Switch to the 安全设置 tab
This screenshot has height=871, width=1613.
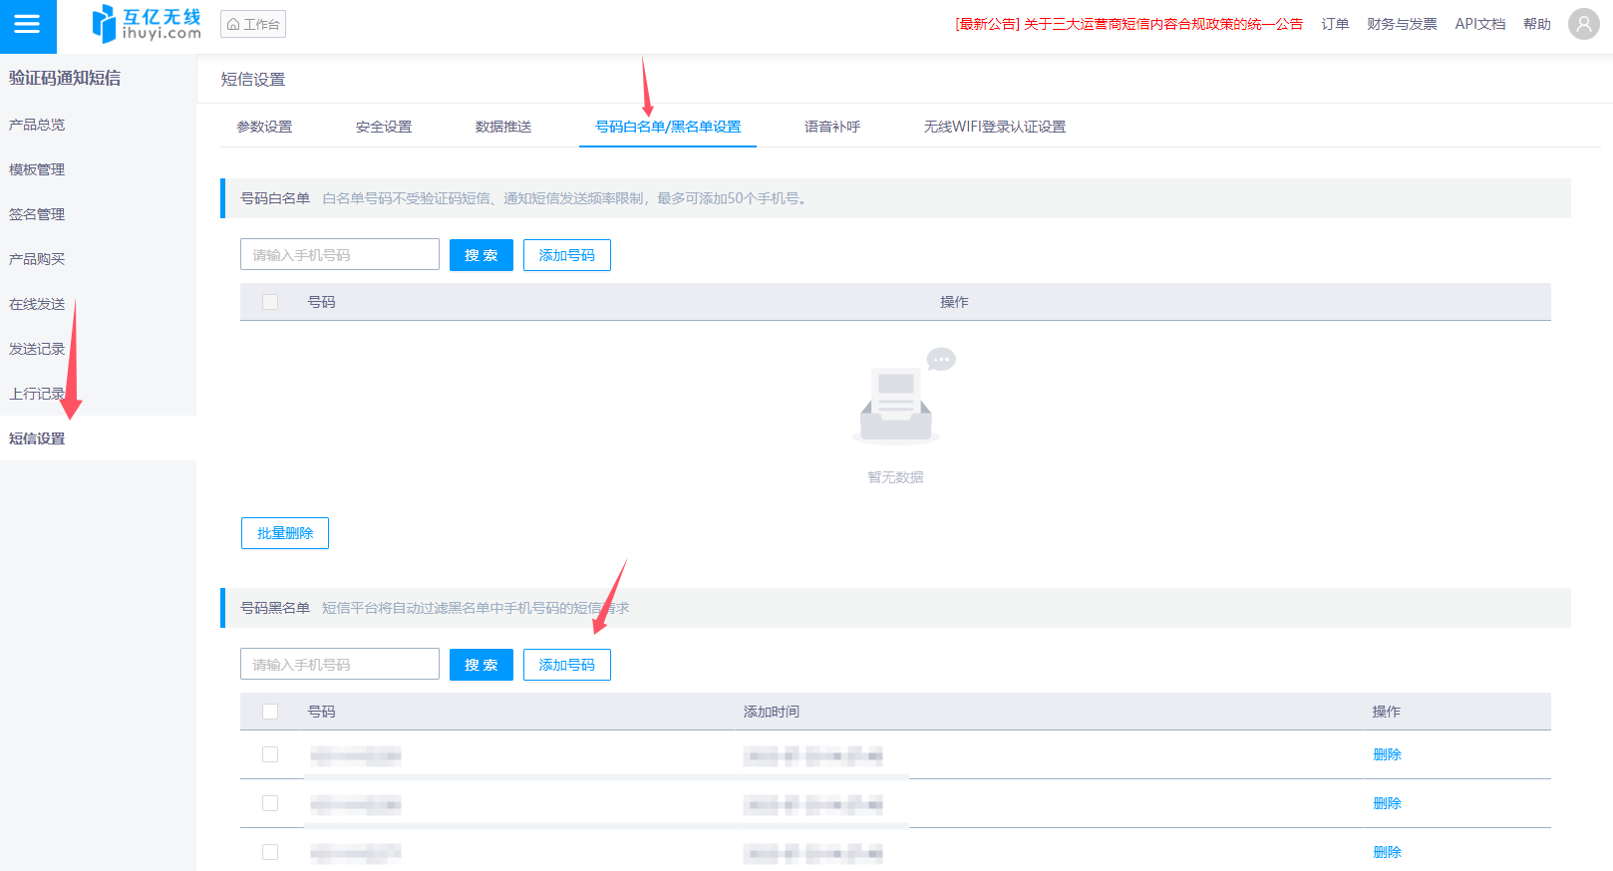coord(384,127)
